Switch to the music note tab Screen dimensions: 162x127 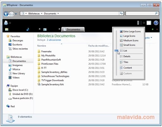click(x=28, y=29)
